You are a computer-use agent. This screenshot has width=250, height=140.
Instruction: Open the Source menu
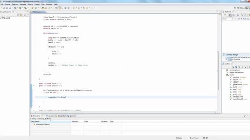pyautogui.click(x=7, y=4)
